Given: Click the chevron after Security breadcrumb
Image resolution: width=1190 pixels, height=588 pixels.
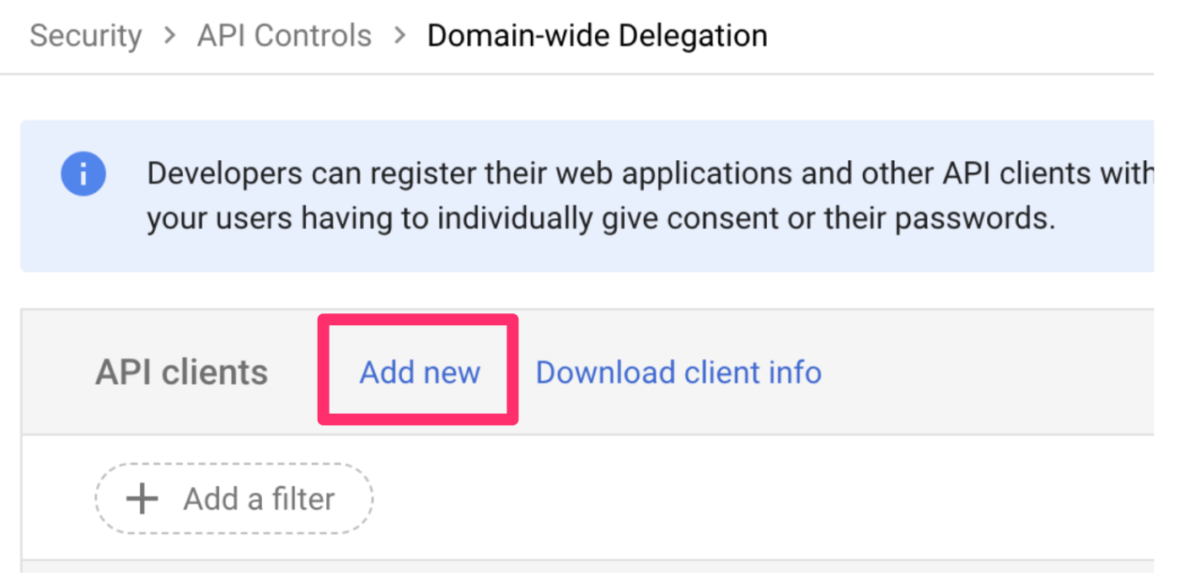Looking at the screenshot, I should click(x=169, y=36).
